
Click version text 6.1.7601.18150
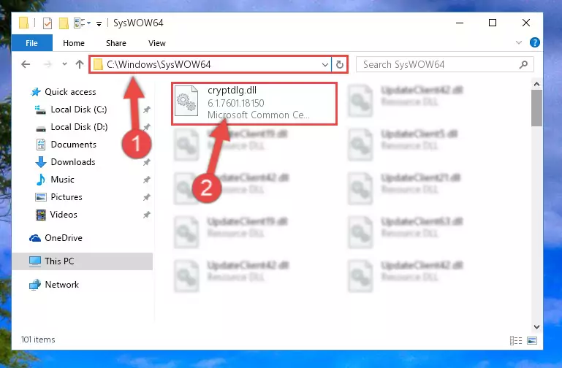point(236,103)
